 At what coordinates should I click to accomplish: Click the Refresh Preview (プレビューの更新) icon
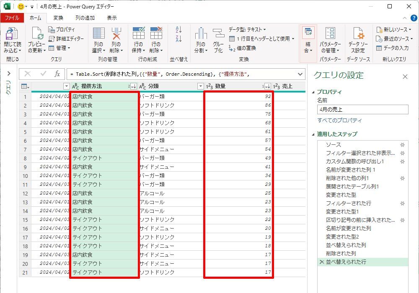(36, 34)
